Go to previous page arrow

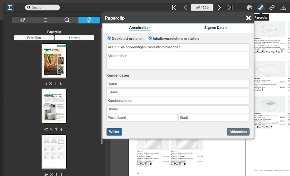click(x=185, y=8)
